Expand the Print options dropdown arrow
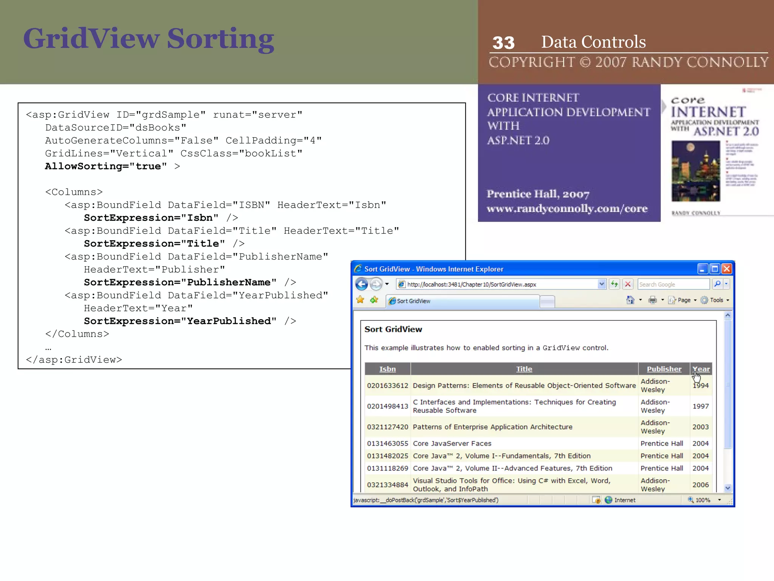The height and width of the screenshot is (581, 774). click(663, 300)
